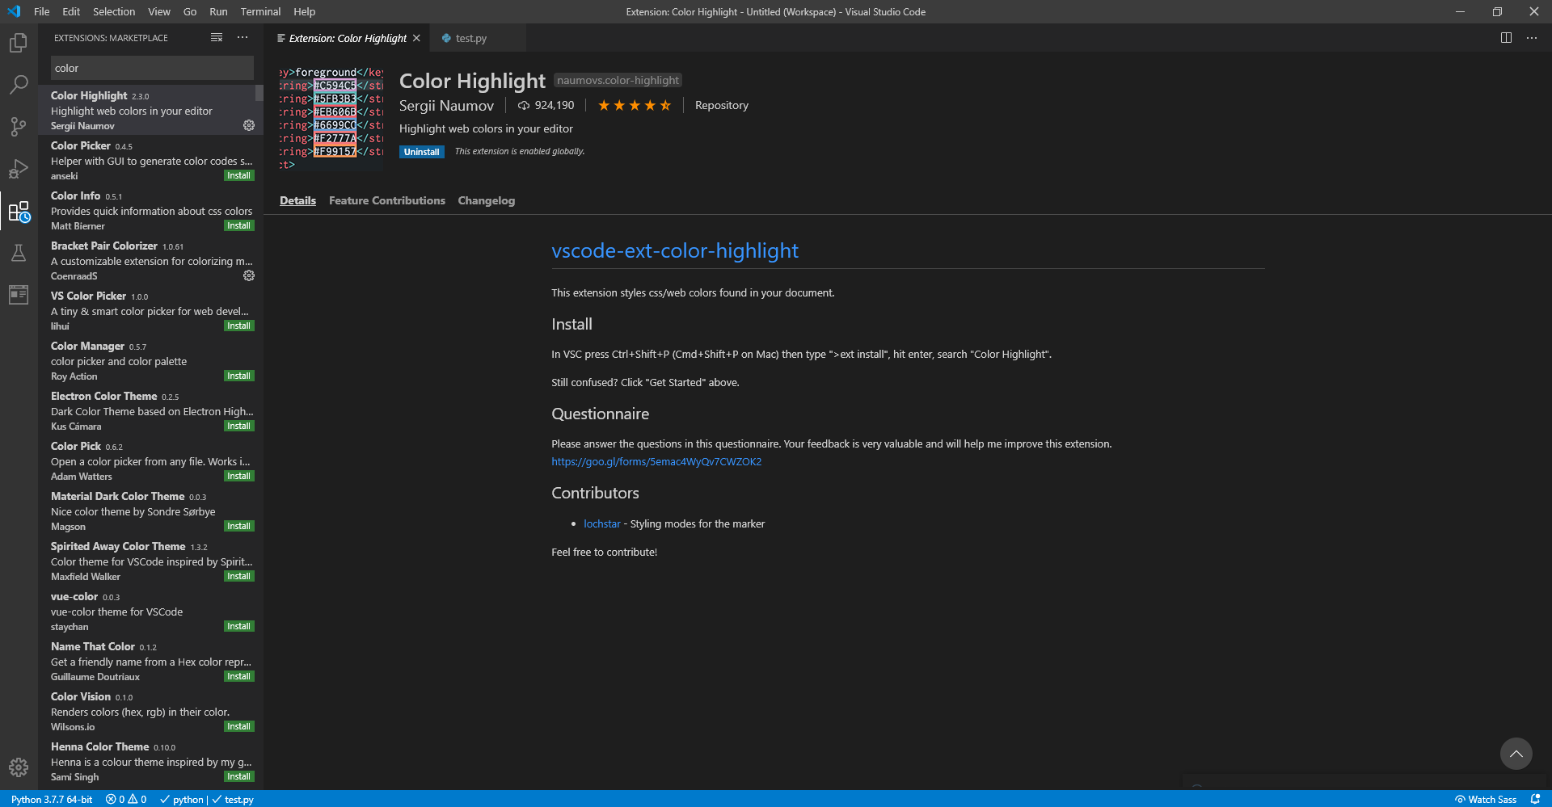Open the Go menu
Viewport: 1552px width, 807px height.
[x=190, y=11]
